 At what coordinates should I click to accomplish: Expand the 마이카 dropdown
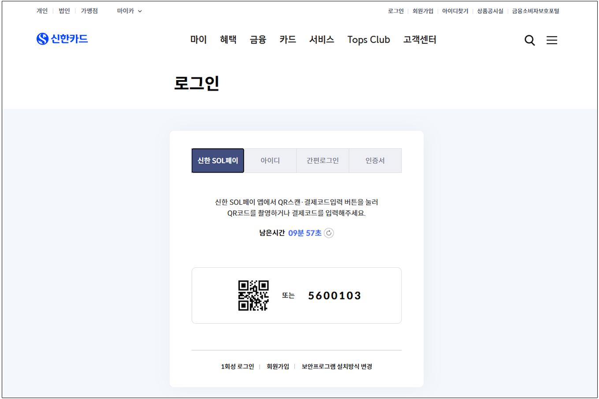130,11
